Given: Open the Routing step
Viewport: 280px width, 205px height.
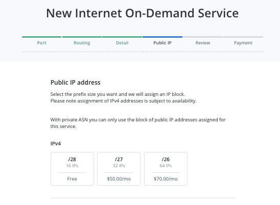Looking at the screenshot, I should [x=82, y=43].
